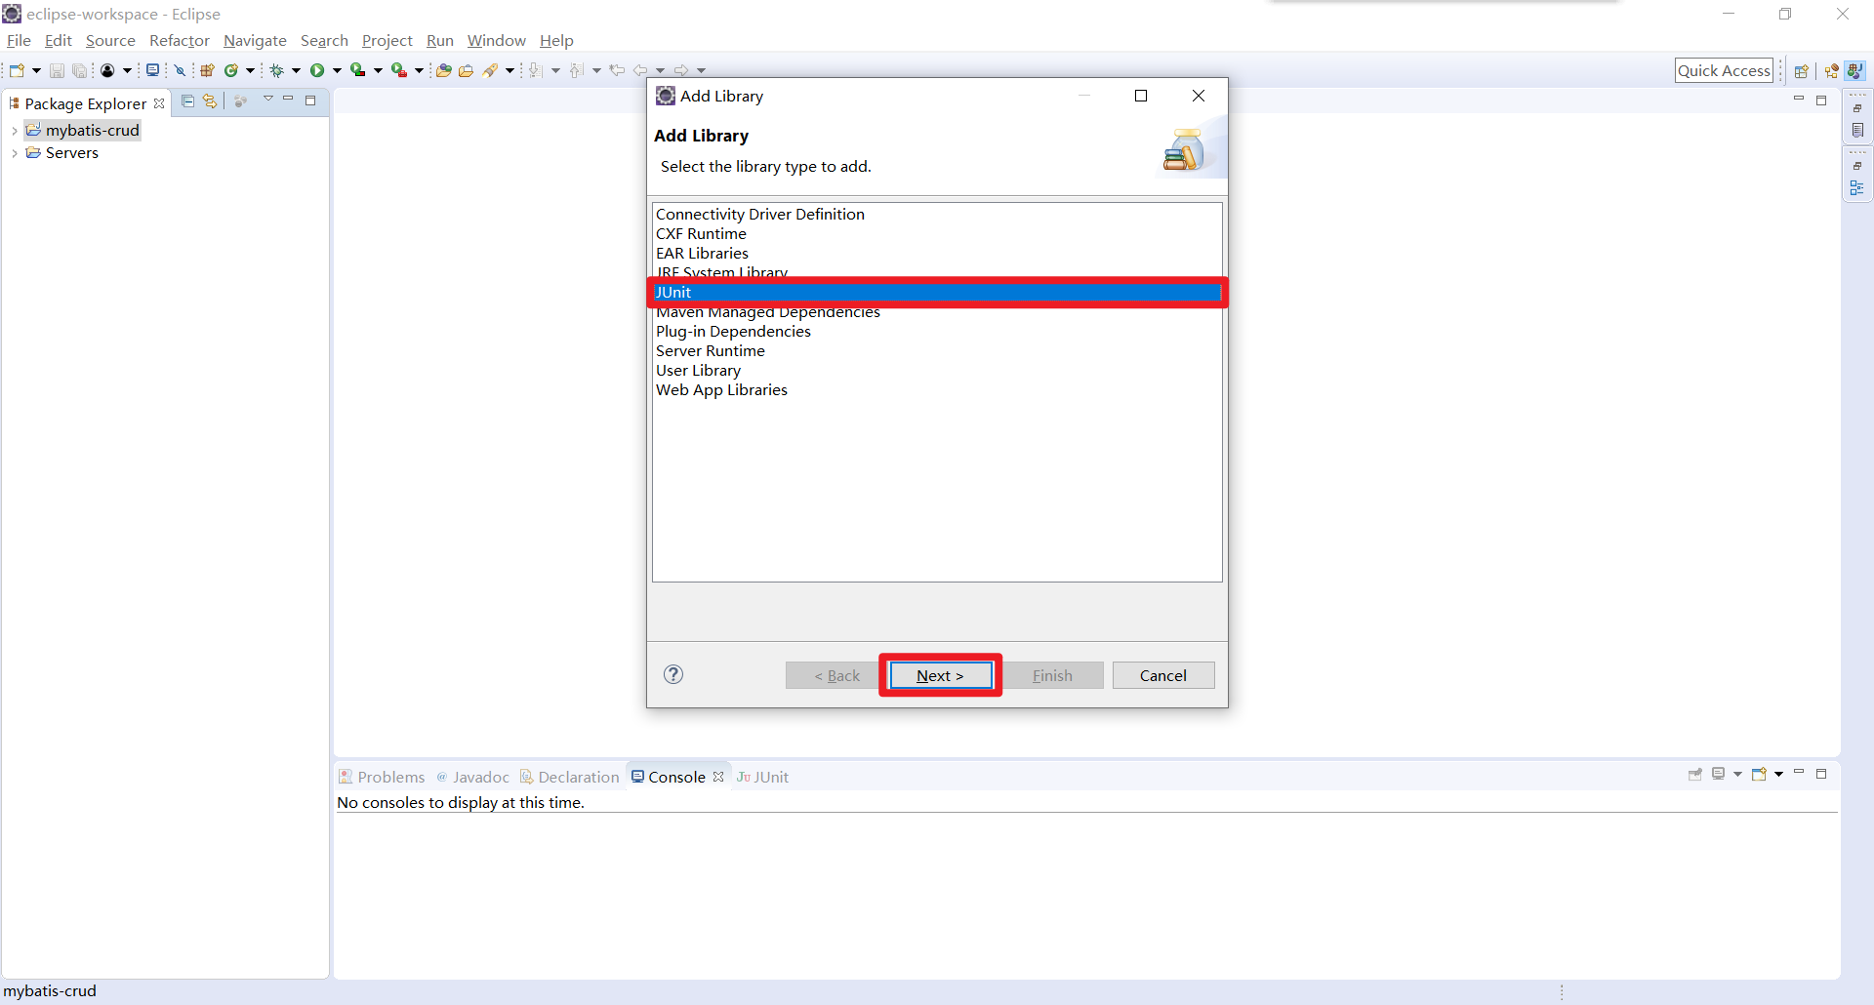
Task: Click the Next button in Add Library
Action: (x=940, y=675)
